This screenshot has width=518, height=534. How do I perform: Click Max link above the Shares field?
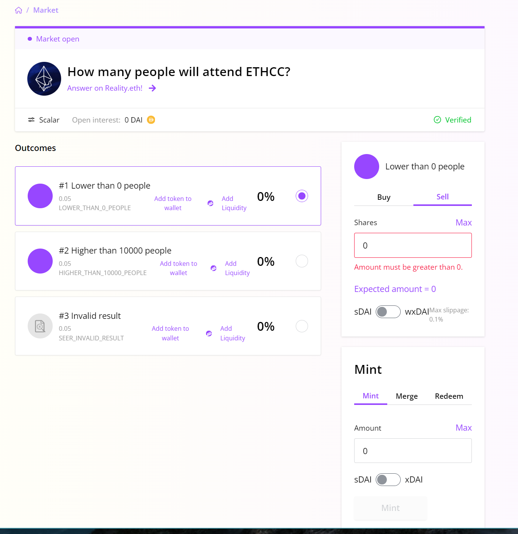click(463, 223)
